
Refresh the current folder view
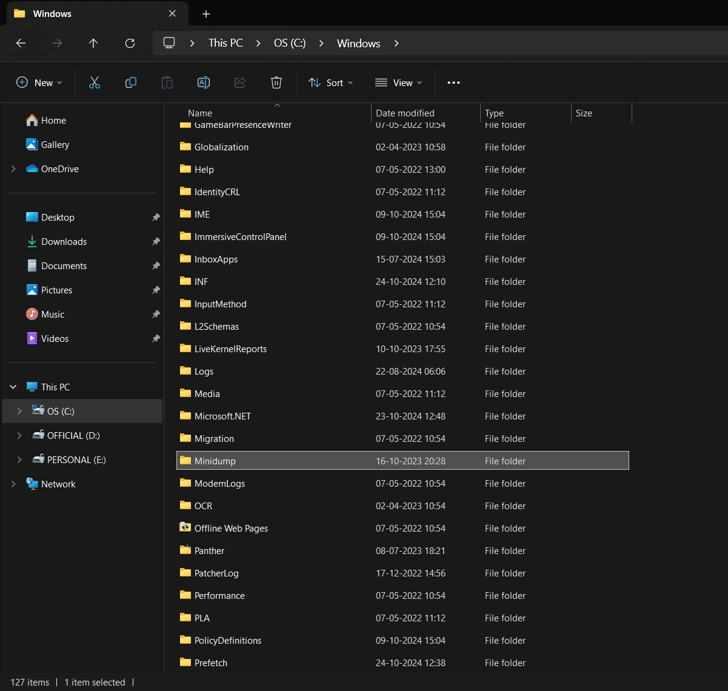point(130,44)
